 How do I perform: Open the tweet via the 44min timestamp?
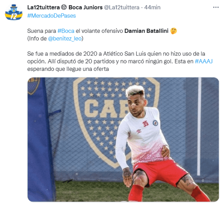click(x=152, y=7)
